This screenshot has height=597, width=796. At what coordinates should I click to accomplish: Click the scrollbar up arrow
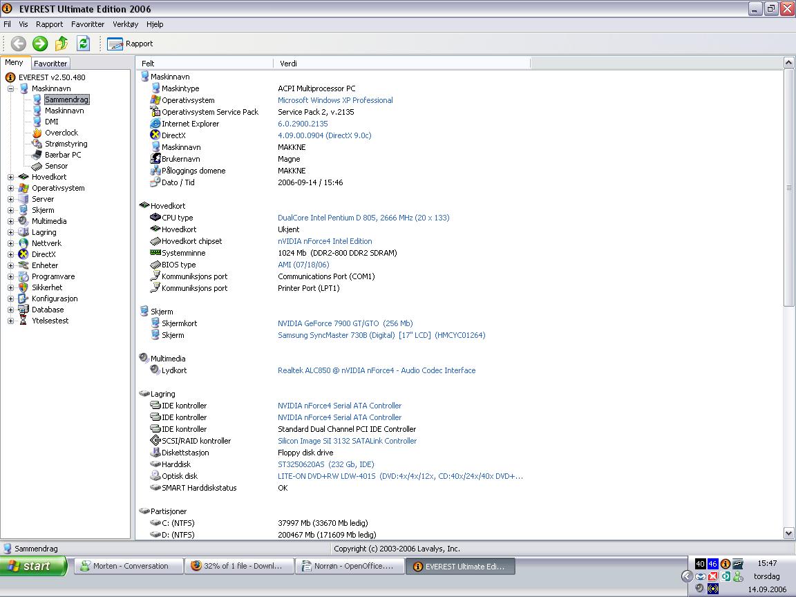(x=788, y=62)
